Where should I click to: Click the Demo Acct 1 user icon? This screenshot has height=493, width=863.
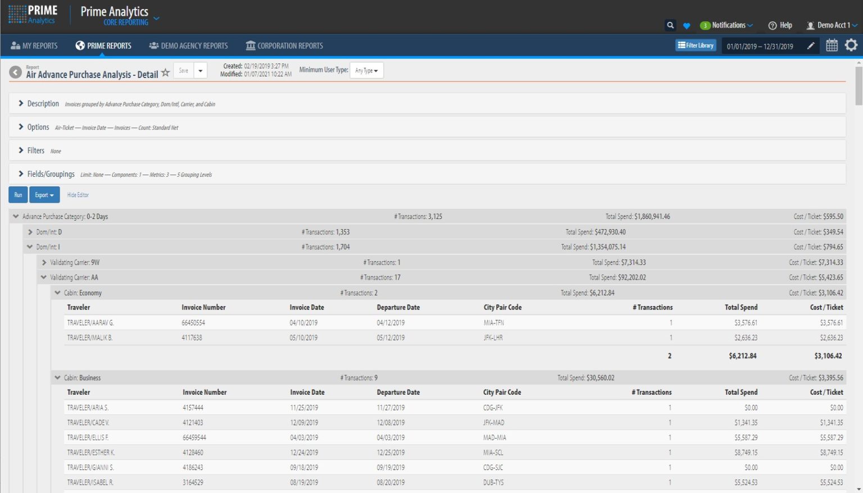point(811,25)
